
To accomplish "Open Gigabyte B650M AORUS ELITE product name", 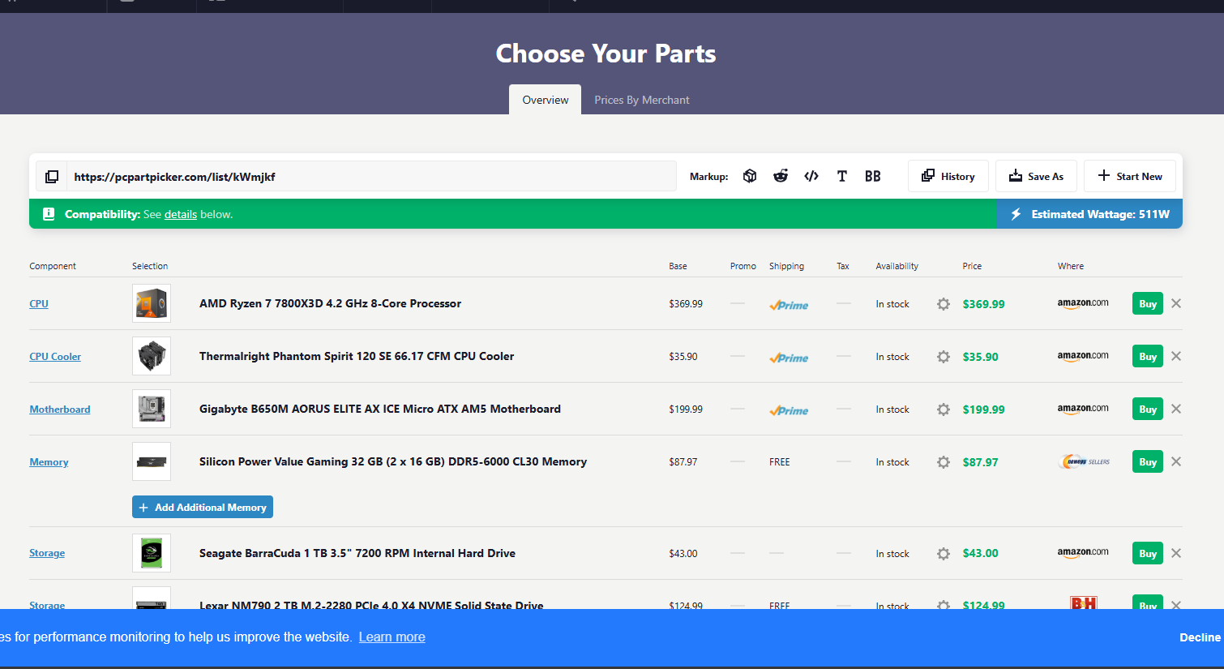I will (380, 409).
